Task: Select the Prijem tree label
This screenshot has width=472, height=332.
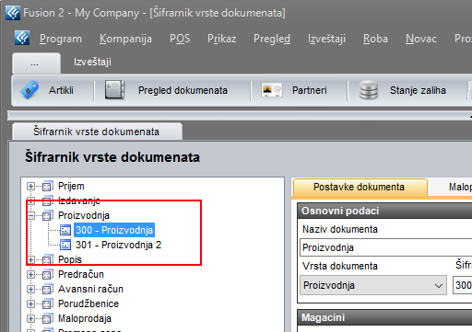Action: 71,186
